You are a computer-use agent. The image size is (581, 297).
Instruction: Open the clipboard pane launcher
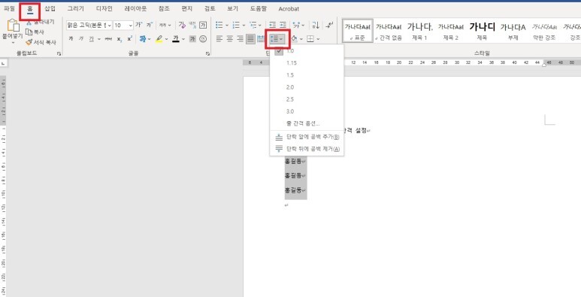[59, 54]
